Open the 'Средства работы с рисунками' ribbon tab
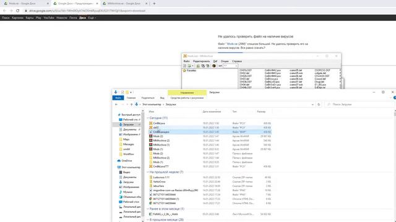The image size is (396, 222). (x=187, y=97)
